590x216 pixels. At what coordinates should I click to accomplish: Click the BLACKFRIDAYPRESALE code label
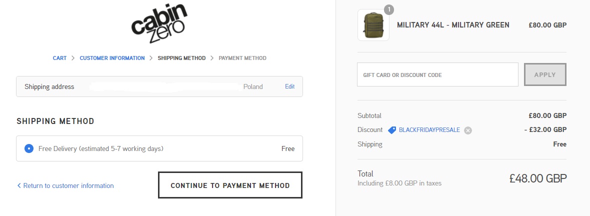click(x=429, y=130)
